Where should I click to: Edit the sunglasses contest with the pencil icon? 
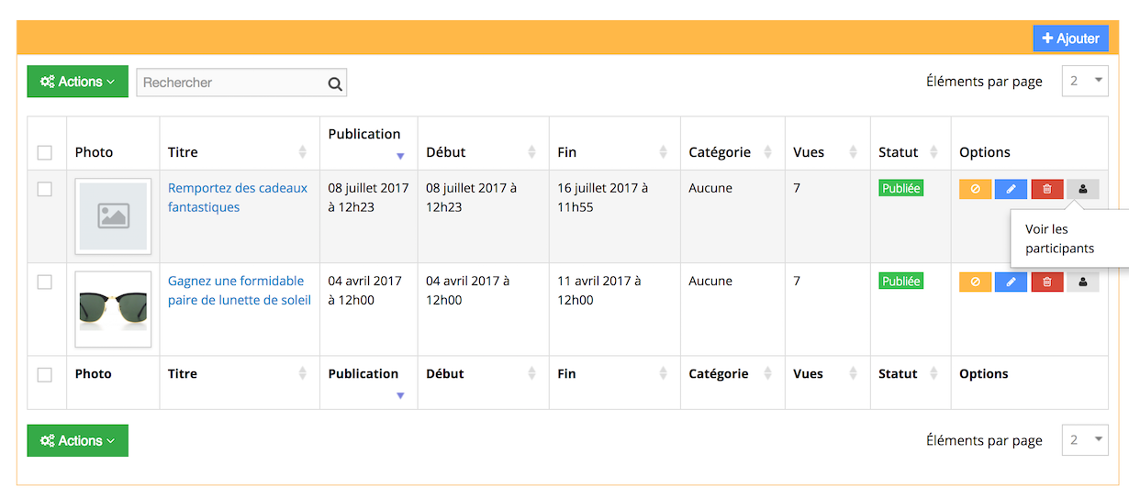(x=1011, y=282)
